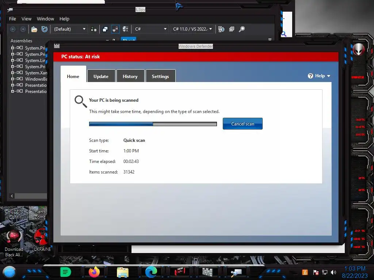The width and height of the screenshot is (374, 280).
Task: Click ILSpy's Manage assembly lists icon
Action: (94, 29)
